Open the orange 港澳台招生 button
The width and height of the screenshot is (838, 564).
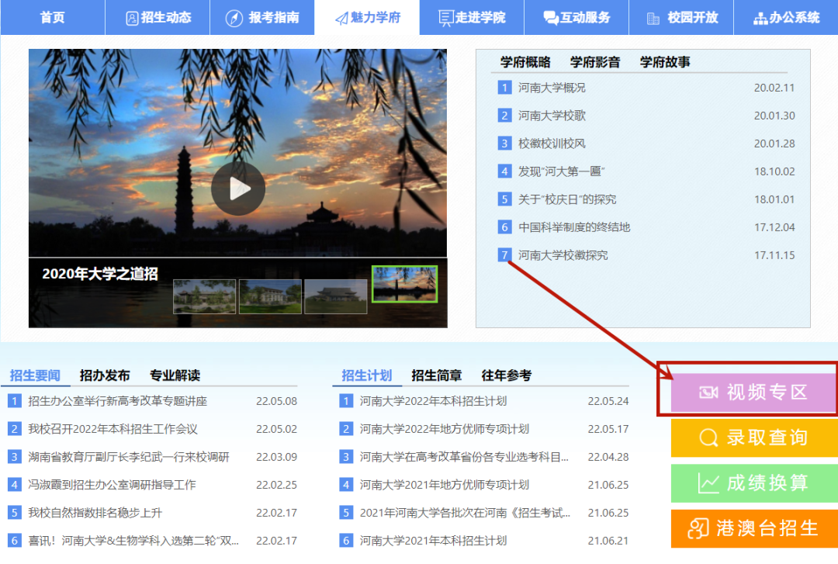pos(748,529)
